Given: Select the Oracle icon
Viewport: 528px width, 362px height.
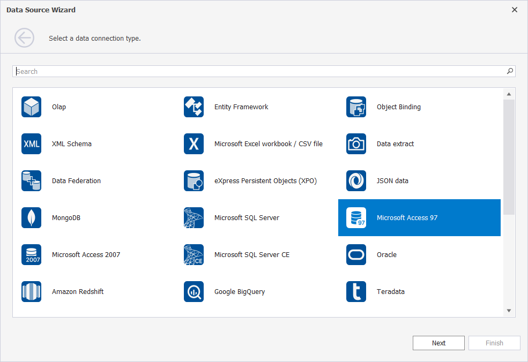Looking at the screenshot, I should [356, 255].
